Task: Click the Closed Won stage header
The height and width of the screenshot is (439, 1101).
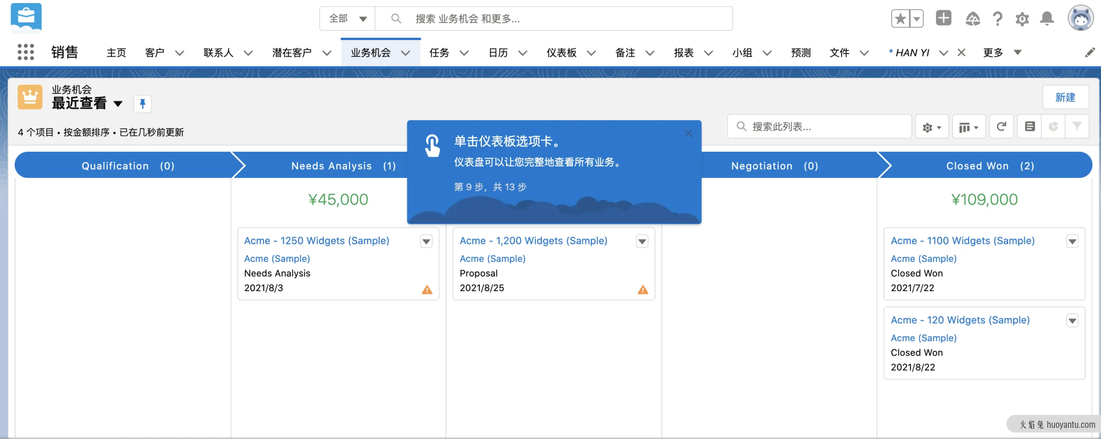Action: [x=990, y=166]
